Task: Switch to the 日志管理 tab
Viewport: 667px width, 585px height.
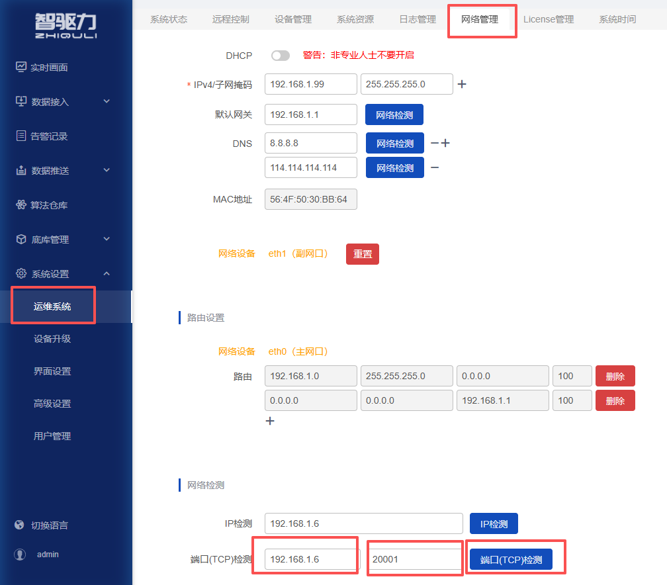Action: pos(418,19)
